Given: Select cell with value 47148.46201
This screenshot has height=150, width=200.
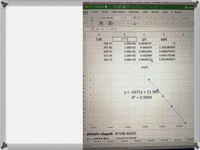Looking at the screenshot, I should 125,133.
